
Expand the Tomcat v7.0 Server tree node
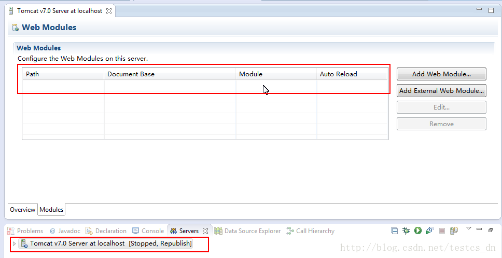pos(14,243)
